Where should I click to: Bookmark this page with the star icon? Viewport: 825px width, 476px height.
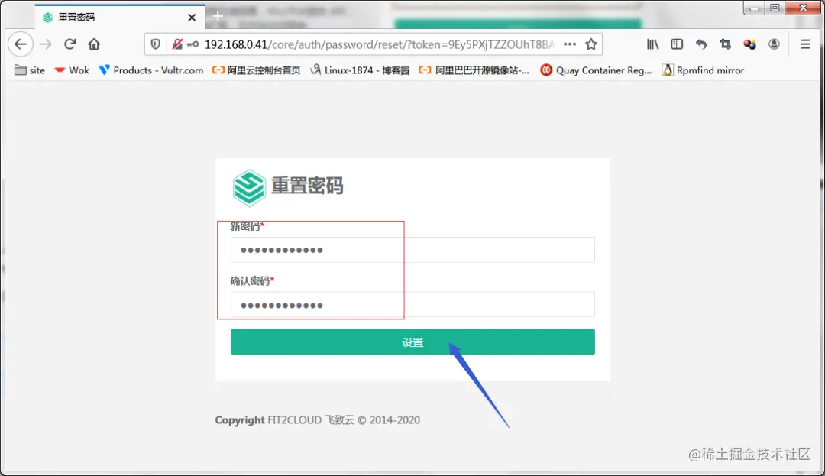[x=591, y=44]
